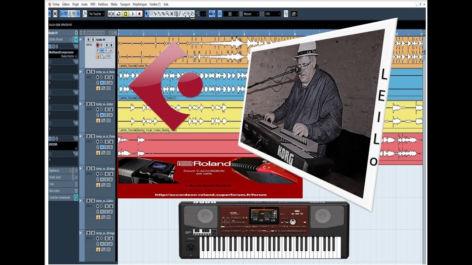Screen dimensions: 472x265
Task: Click the Play transport button
Action: click(132, 14)
